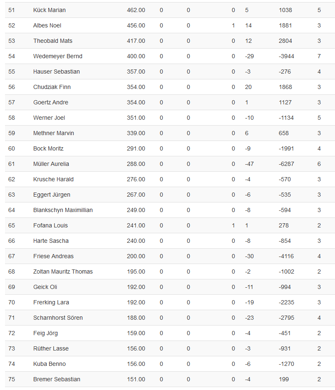Select the Albes Noel row name
This screenshot has width=335, height=390.
(x=47, y=25)
